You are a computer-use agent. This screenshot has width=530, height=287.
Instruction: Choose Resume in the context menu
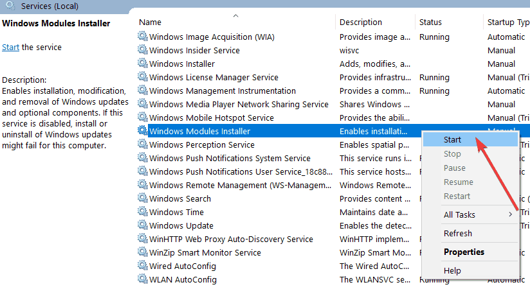click(470, 182)
